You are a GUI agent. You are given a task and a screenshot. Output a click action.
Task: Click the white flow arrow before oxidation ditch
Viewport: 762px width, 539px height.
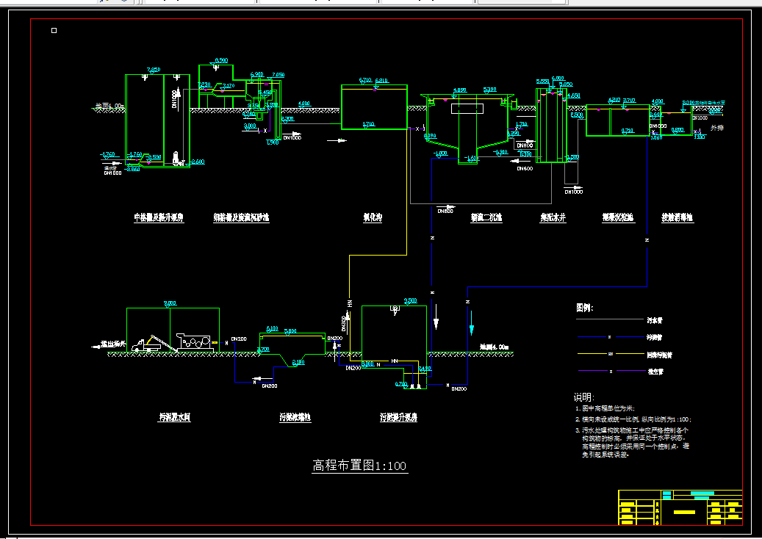point(337,141)
